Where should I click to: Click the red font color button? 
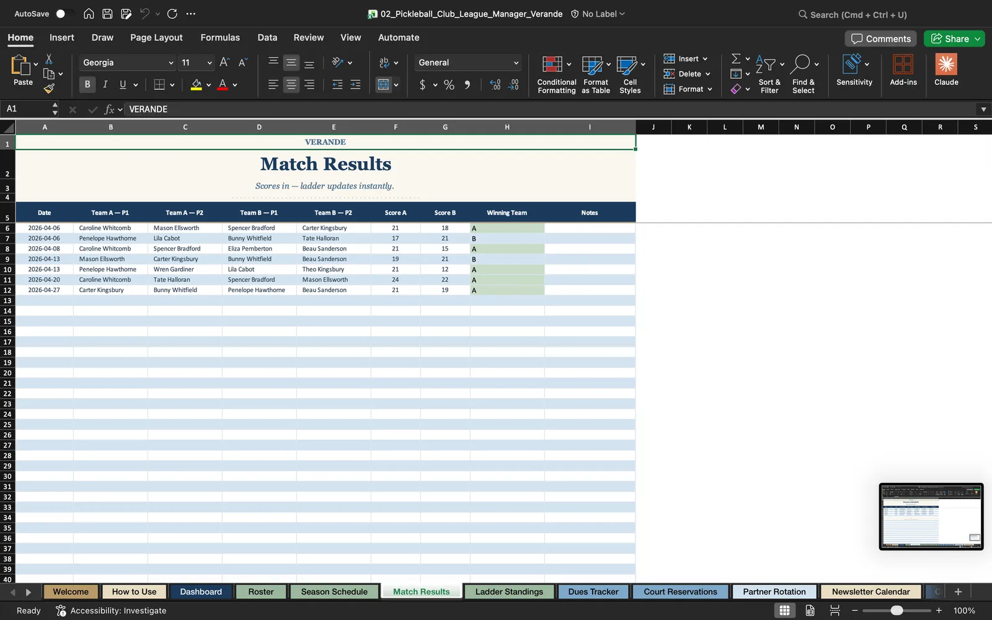click(223, 85)
